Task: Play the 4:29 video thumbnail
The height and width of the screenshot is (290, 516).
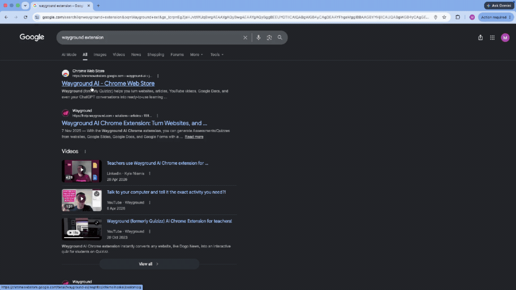Action: tap(82, 171)
